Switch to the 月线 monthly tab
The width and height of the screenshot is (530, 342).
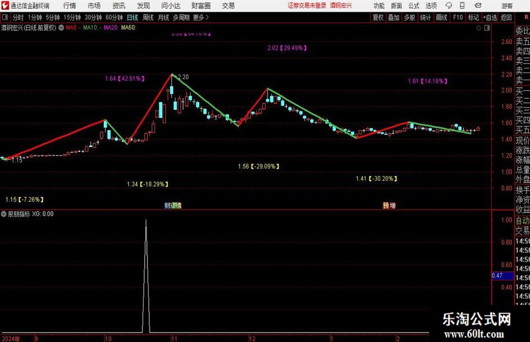[163, 17]
